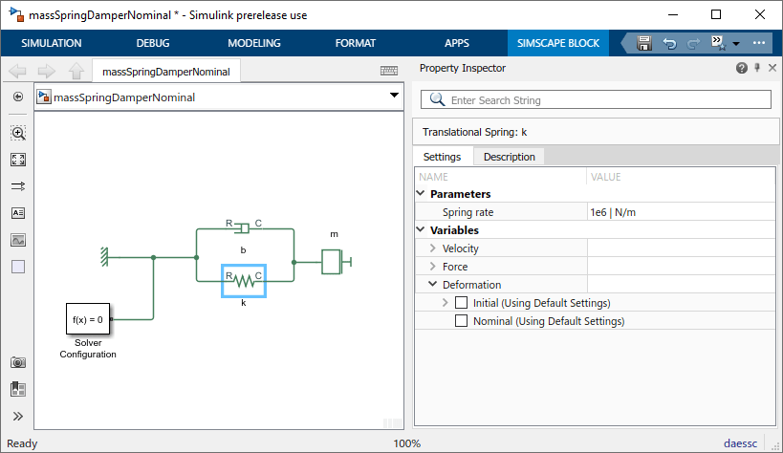Open the MODELING ribbon tab
783x453 pixels.
[254, 43]
